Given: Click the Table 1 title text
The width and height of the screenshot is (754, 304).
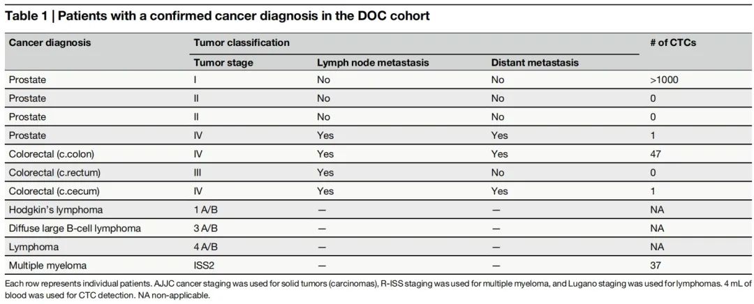Looking at the screenshot, I should click(x=216, y=15).
